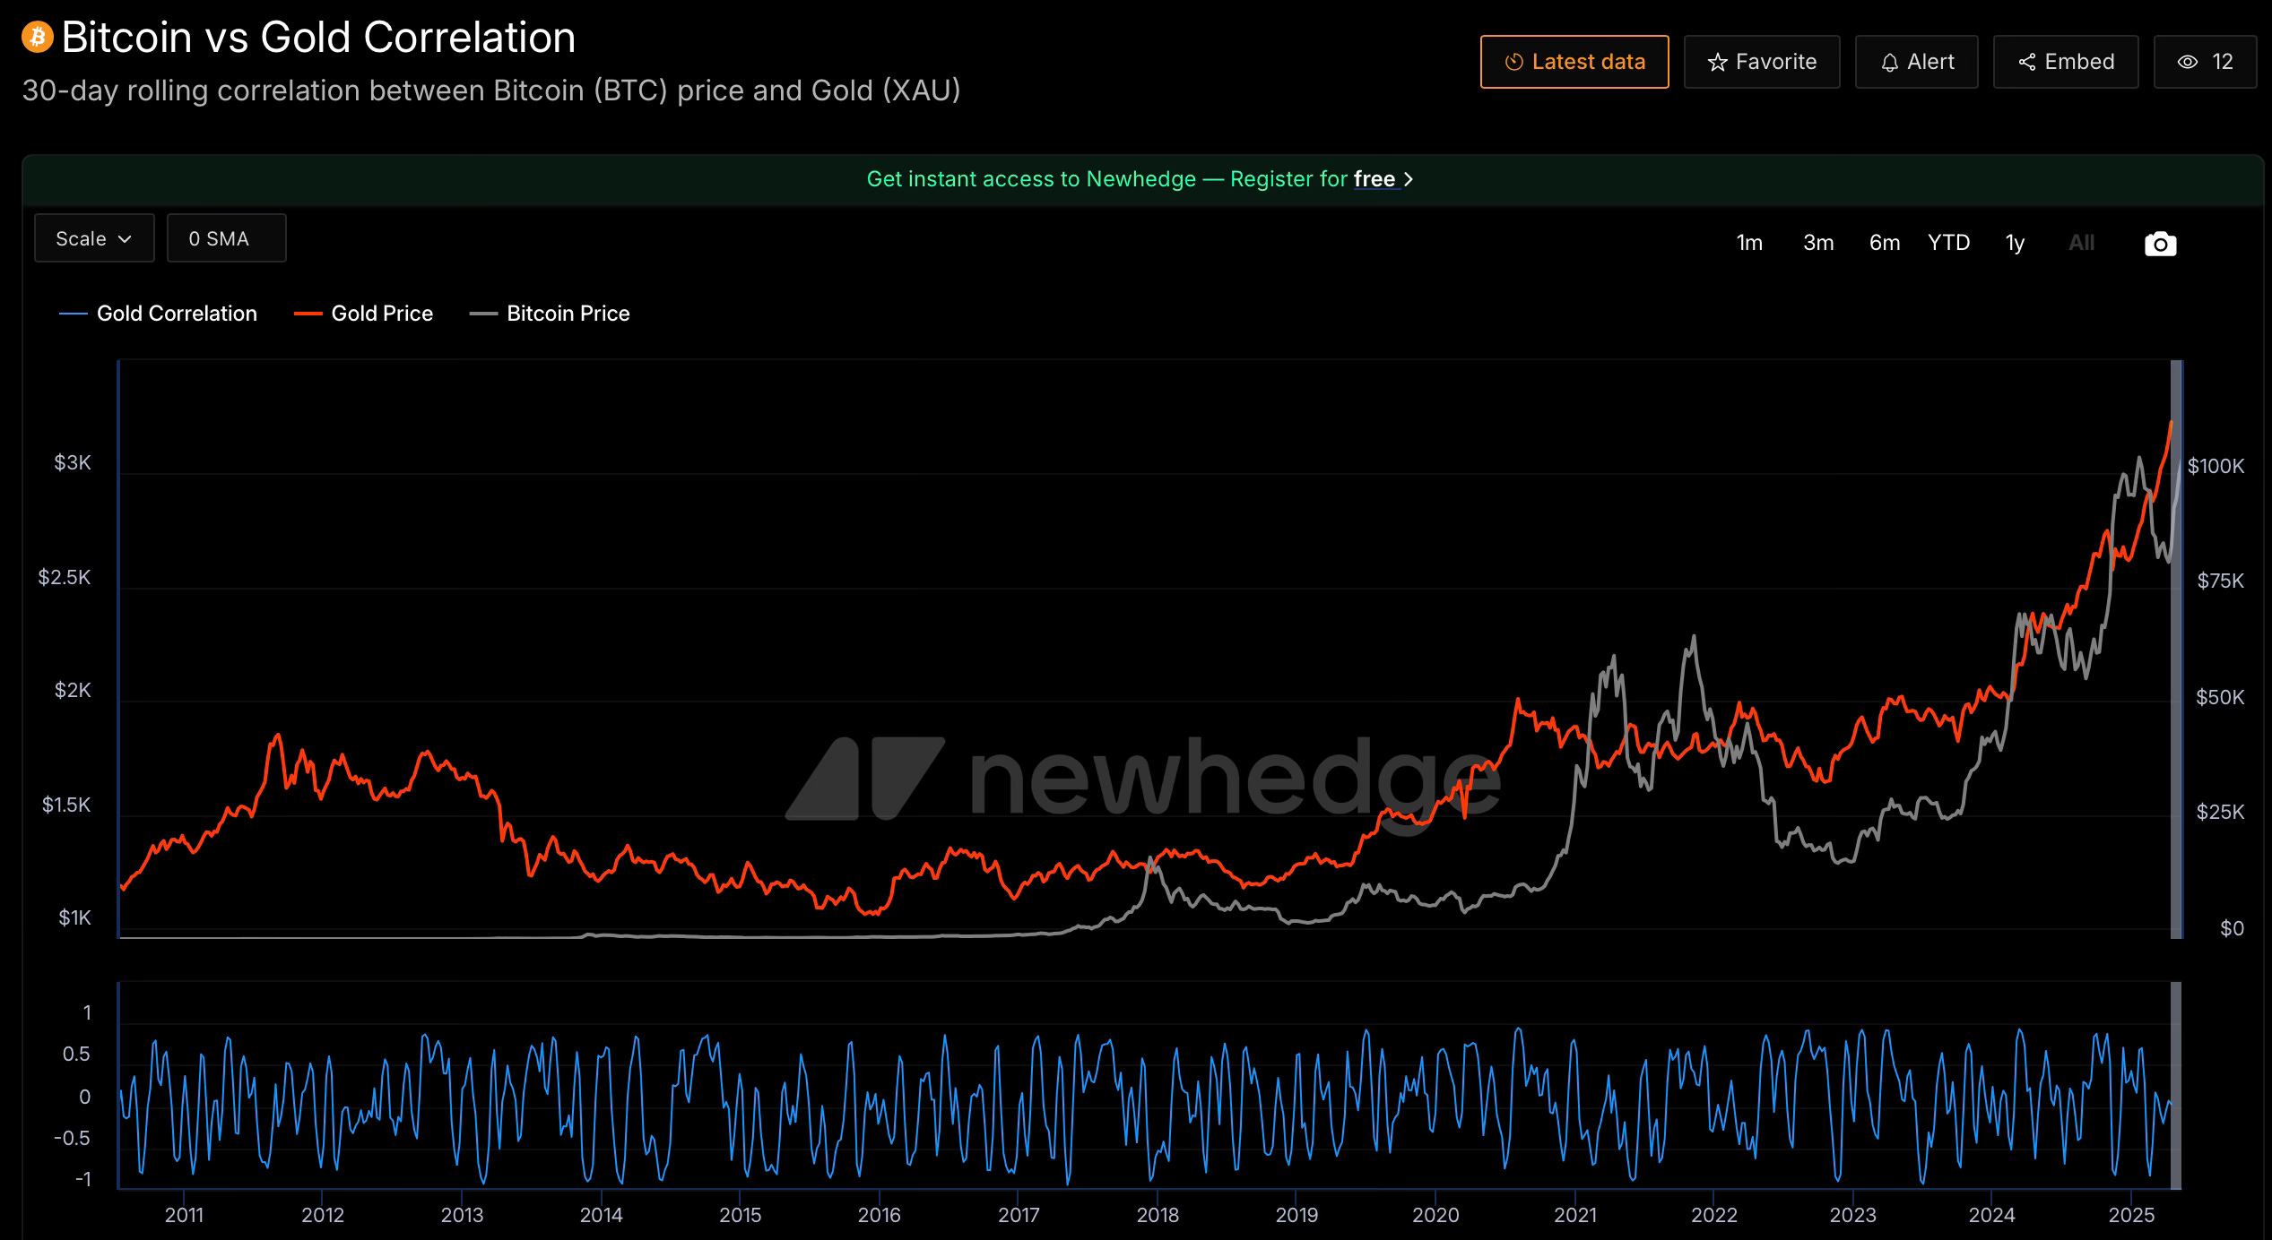
Task: Click the 2014 label on the time axis
Action: point(601,1215)
